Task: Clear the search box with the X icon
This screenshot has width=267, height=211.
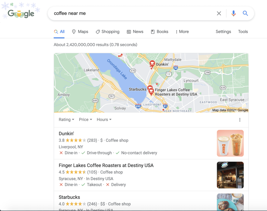Action: pyautogui.click(x=219, y=13)
